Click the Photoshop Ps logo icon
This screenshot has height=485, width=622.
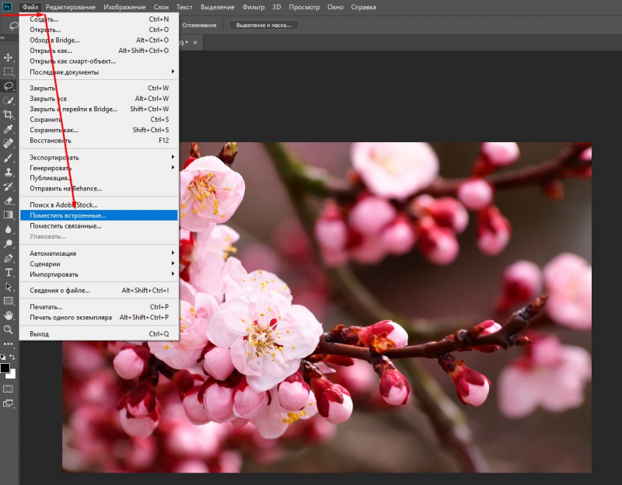click(x=7, y=7)
